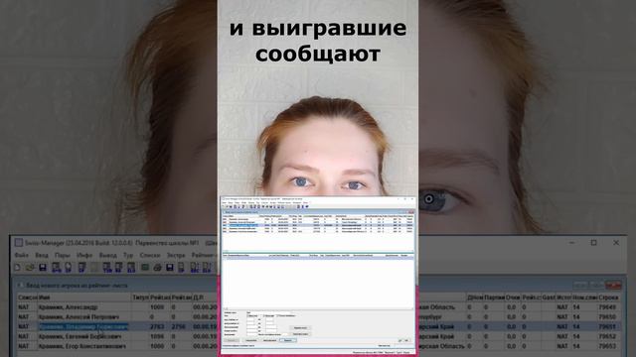Open the Пары menu
Screen dimensions: 636x357
tap(62, 256)
